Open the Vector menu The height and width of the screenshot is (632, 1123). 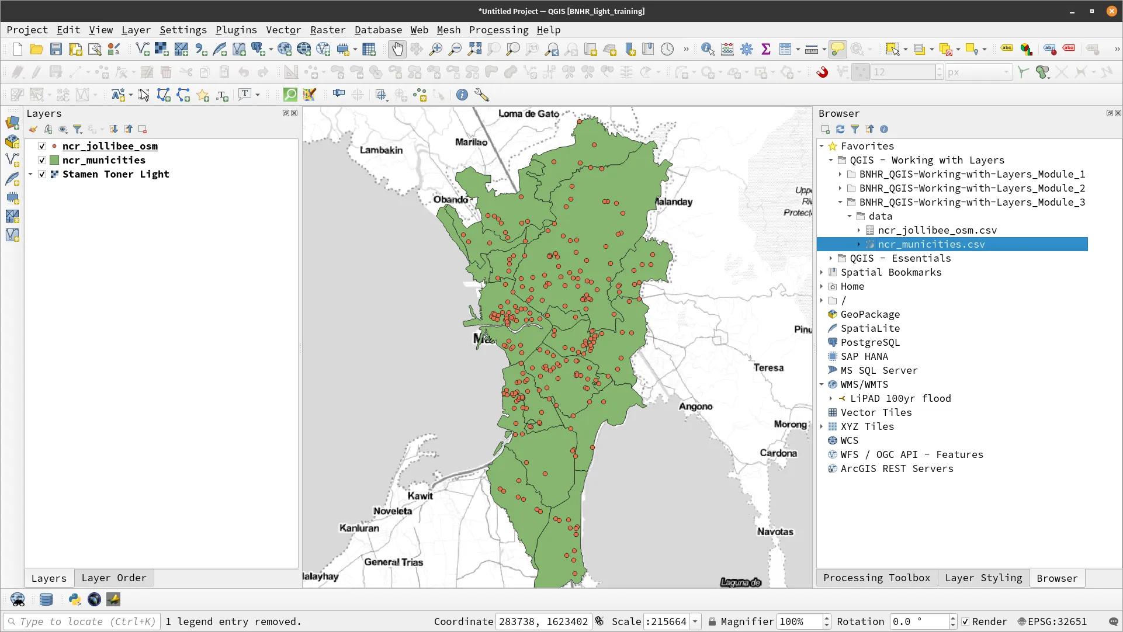tap(283, 30)
